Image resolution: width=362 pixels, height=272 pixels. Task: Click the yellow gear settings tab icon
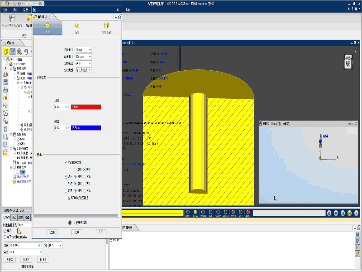(x=48, y=26)
